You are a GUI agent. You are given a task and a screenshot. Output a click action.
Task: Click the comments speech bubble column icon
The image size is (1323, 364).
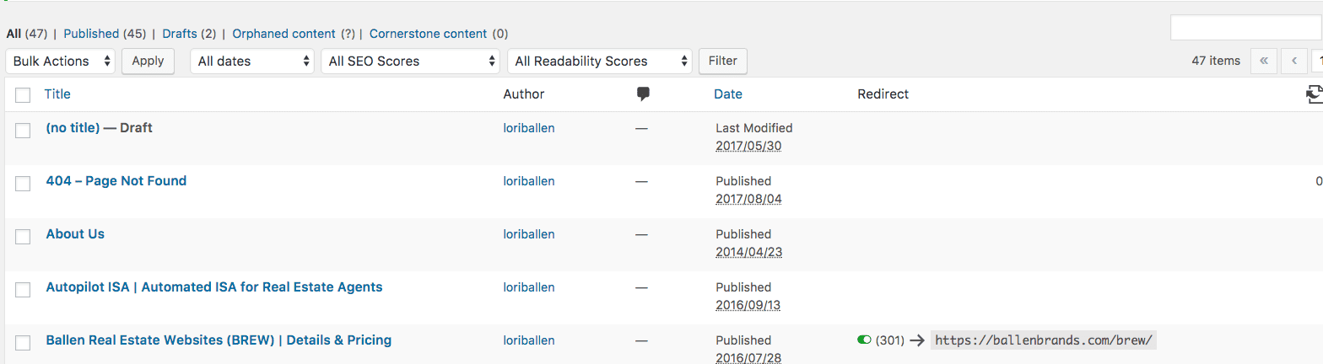click(x=644, y=94)
